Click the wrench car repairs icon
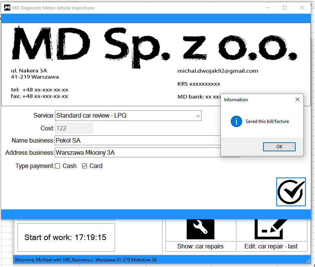315x267 pixels. pyautogui.click(x=200, y=229)
